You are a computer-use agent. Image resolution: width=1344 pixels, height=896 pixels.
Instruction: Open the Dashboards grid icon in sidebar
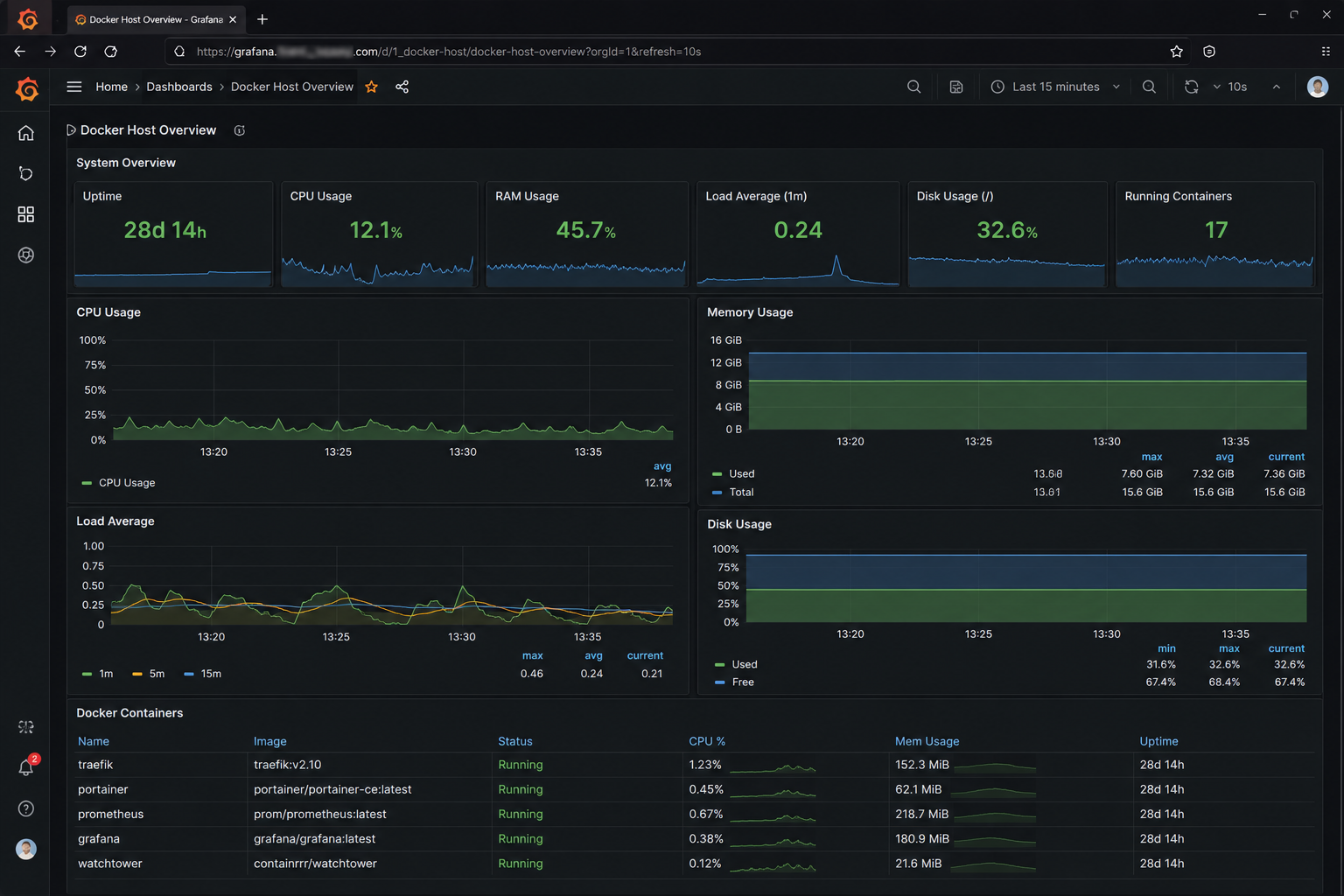(26, 214)
